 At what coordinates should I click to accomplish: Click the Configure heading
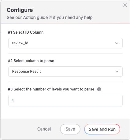[20, 10]
